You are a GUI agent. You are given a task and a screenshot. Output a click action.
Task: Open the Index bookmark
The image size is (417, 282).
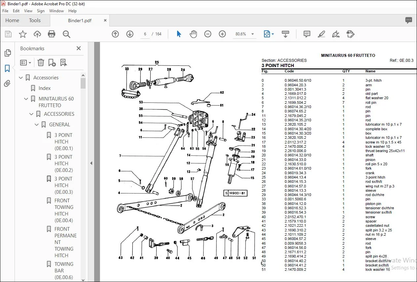point(45,88)
